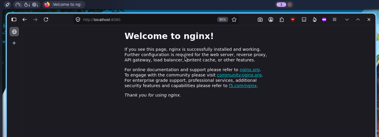Switch to workspace 1 pill

281,4
